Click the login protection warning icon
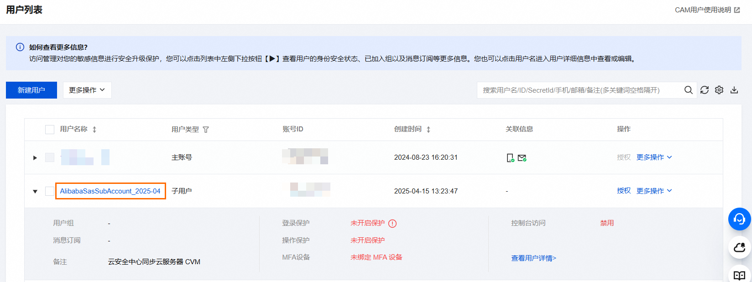This screenshot has height=282, width=752. pyautogui.click(x=392, y=224)
